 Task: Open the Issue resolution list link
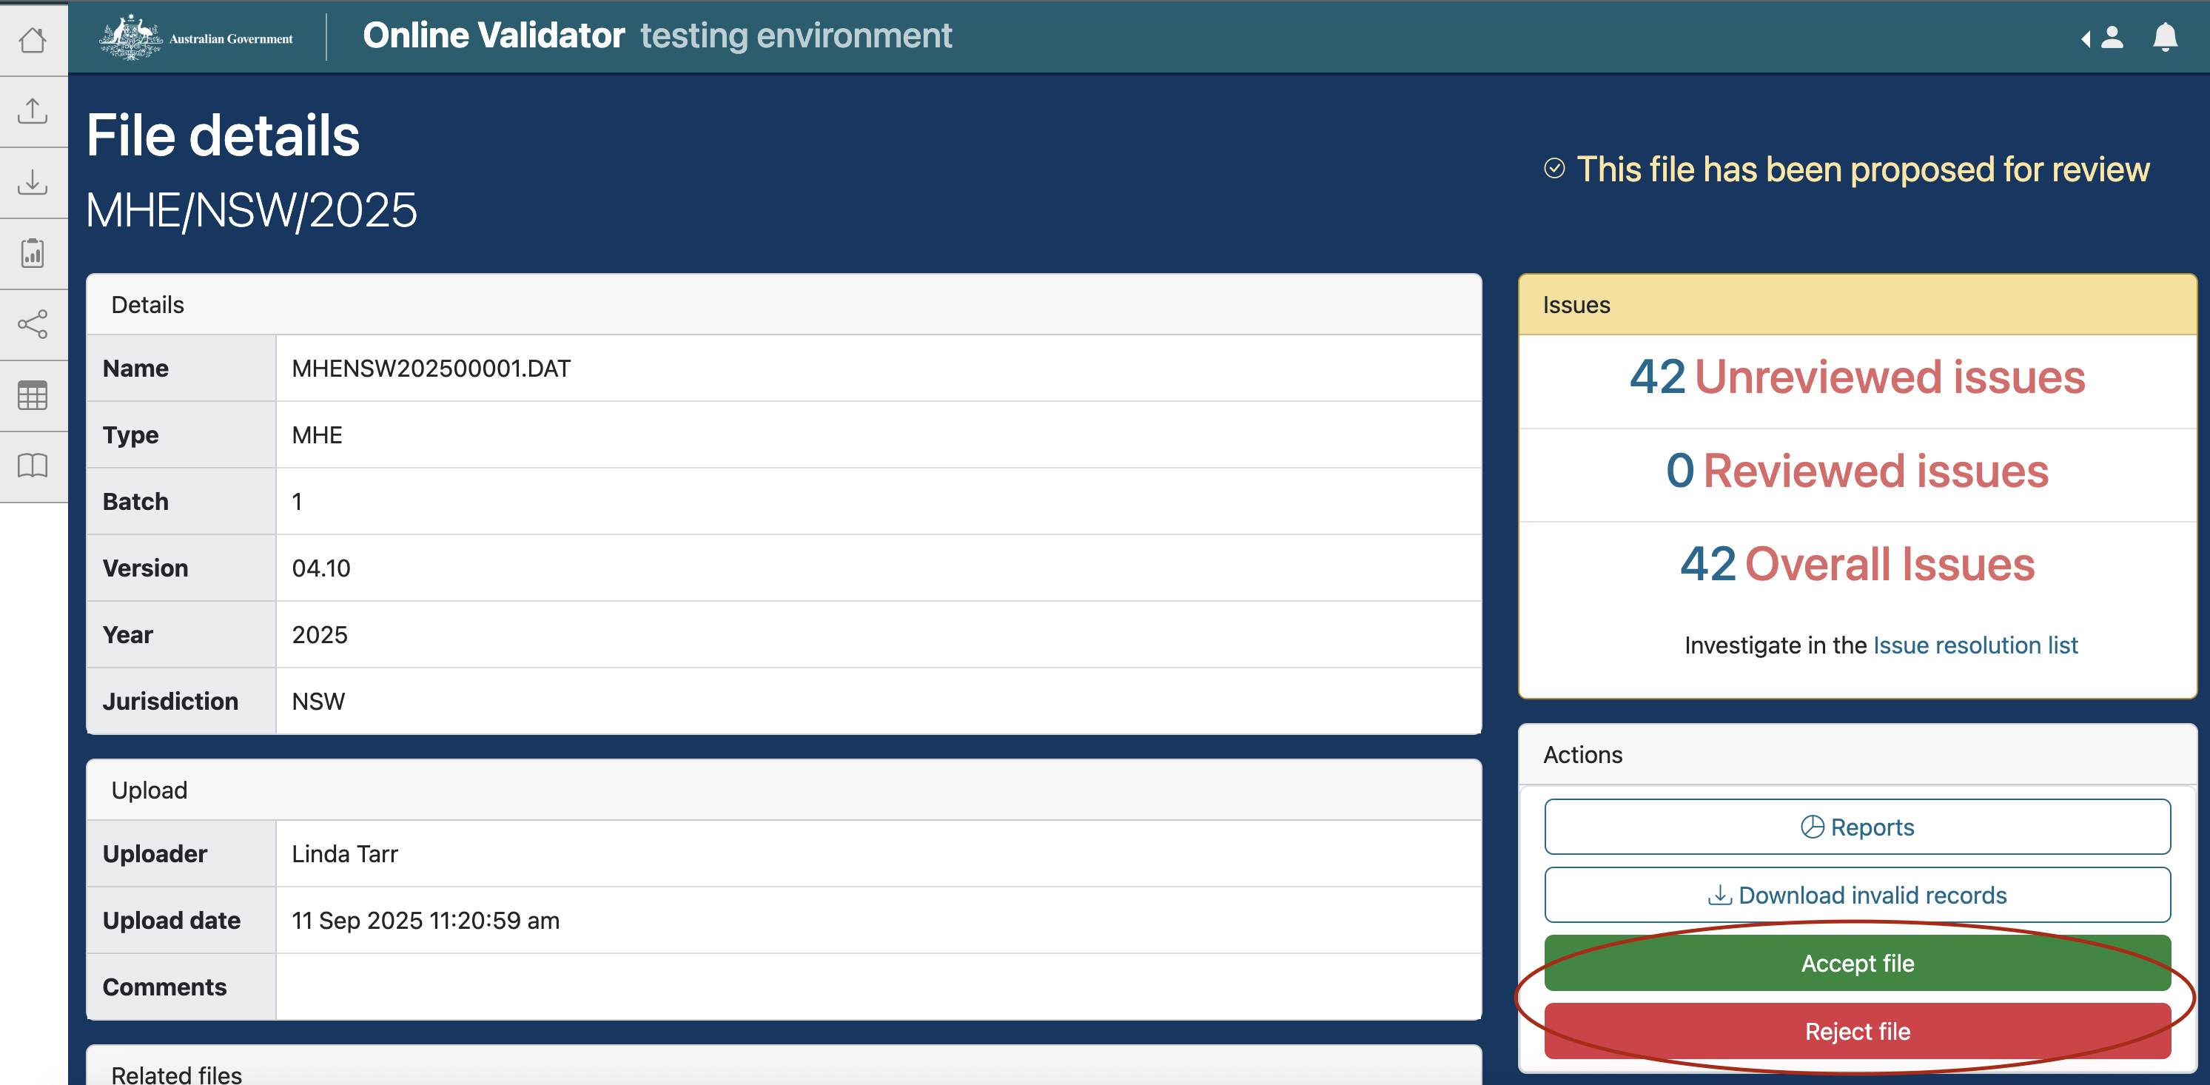1975,645
